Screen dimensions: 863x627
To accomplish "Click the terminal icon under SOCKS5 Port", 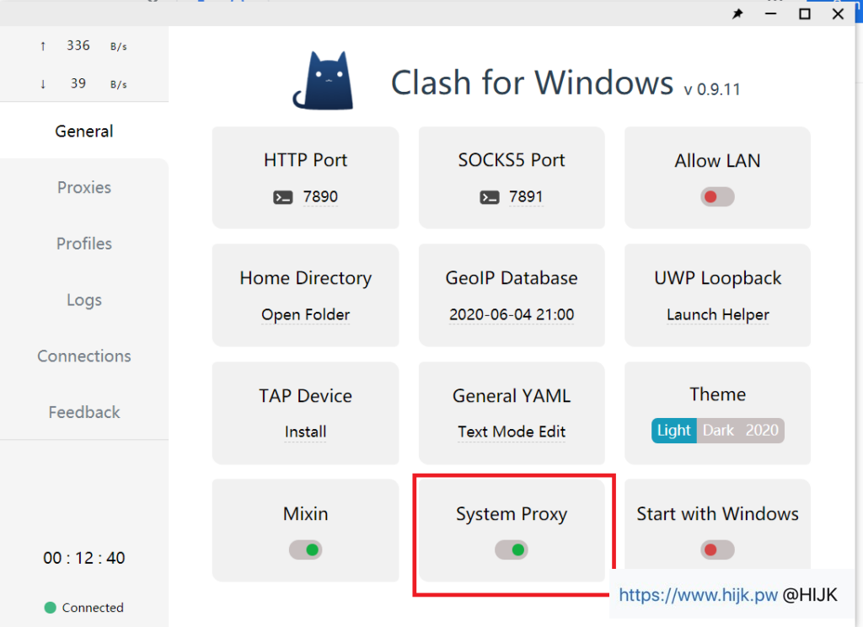I will 490,197.
